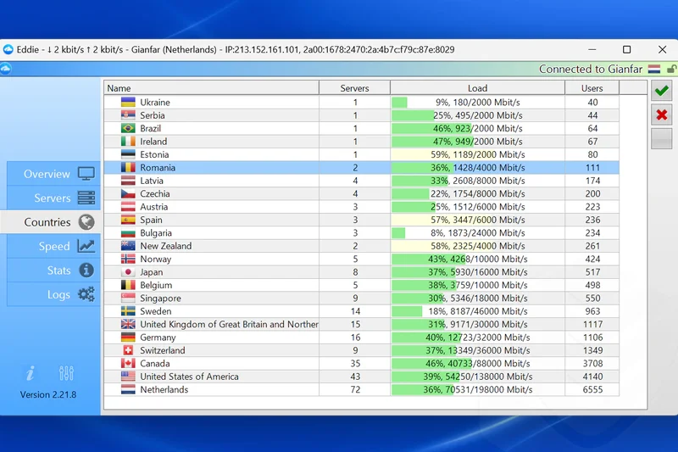Click the Netherlands flag in the connection status bar
Viewport: 678px width, 452px height.
click(653, 69)
